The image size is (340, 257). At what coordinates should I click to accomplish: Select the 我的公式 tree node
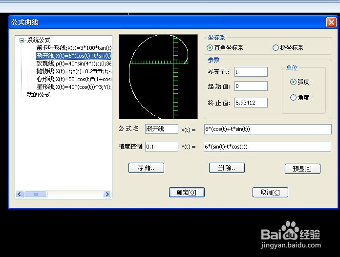click(x=39, y=95)
